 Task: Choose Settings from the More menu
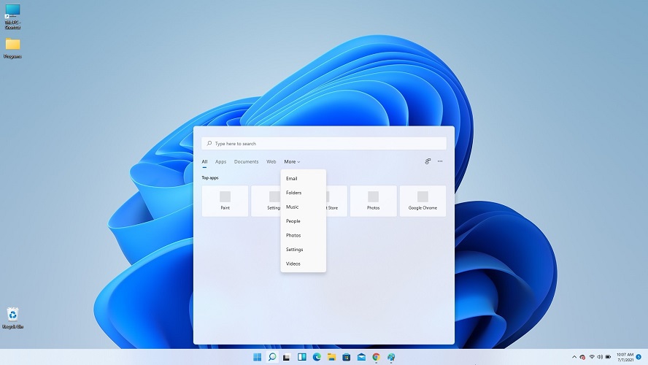point(304,249)
